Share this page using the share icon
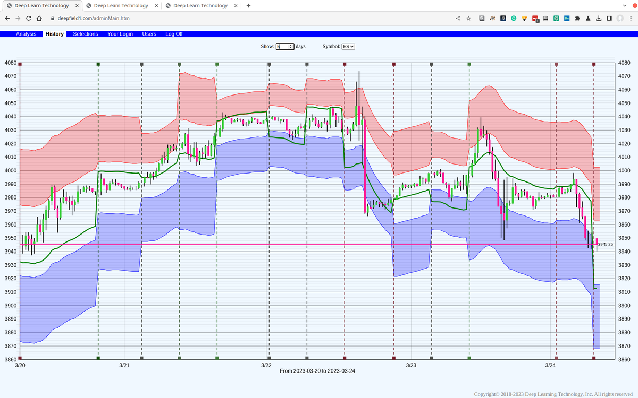Image resolution: width=638 pixels, height=398 pixels. tap(458, 18)
